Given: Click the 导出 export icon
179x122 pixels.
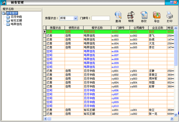Looking at the screenshot, I should [157, 15].
